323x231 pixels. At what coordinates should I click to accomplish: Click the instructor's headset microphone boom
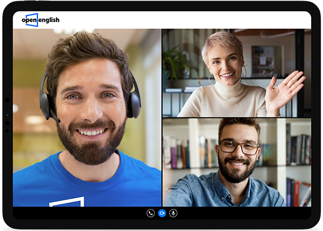pyautogui.click(x=55, y=116)
